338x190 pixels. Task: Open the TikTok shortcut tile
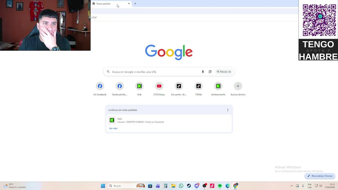[x=199, y=89]
